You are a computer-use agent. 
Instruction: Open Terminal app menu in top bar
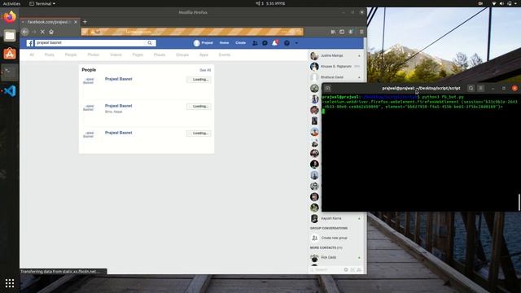42,3
